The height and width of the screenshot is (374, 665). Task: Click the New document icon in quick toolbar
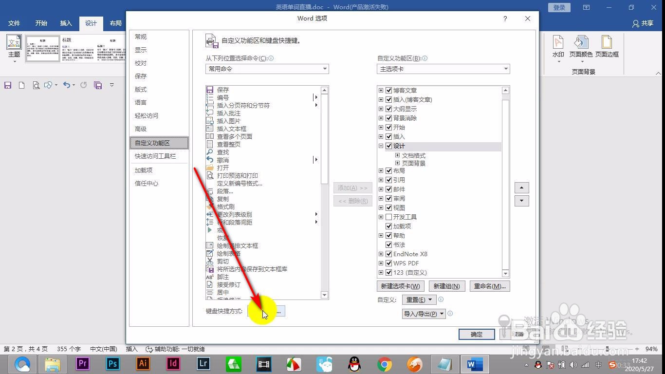click(21, 85)
